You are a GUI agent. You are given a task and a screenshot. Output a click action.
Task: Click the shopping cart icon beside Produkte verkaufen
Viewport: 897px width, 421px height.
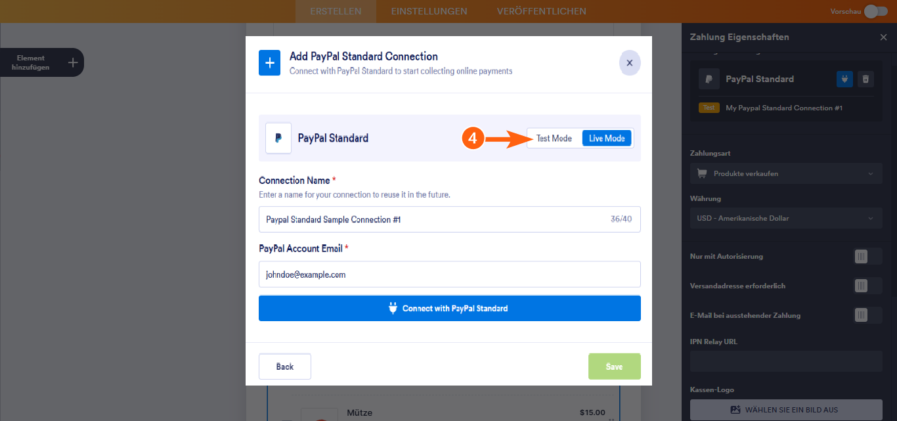tap(701, 173)
